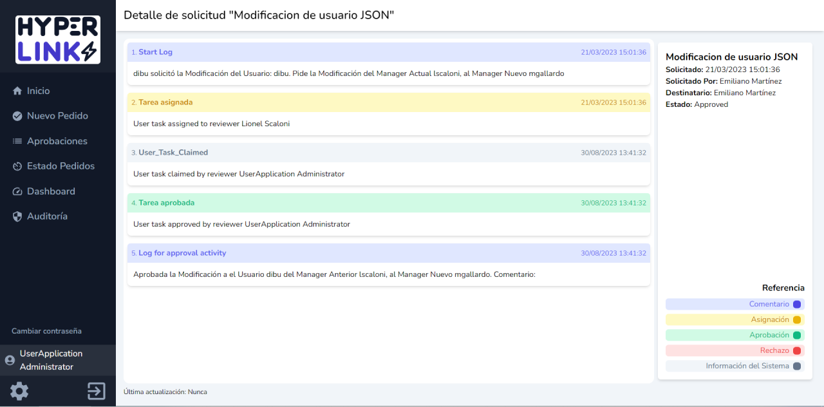Screen dimensions: 824x407
Task: Click the user avatar icon
Action: click(10, 361)
